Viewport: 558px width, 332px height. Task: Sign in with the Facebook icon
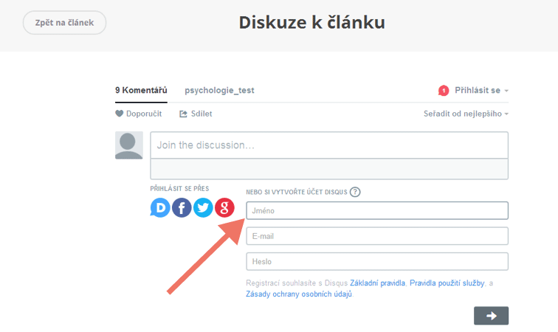pyautogui.click(x=182, y=208)
